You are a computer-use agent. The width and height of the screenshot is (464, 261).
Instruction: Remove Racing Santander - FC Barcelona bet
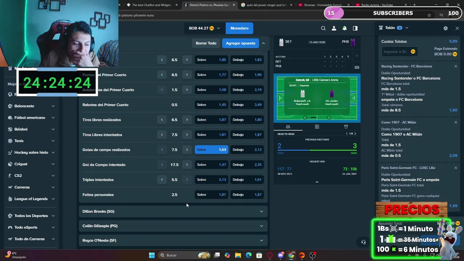456,66
